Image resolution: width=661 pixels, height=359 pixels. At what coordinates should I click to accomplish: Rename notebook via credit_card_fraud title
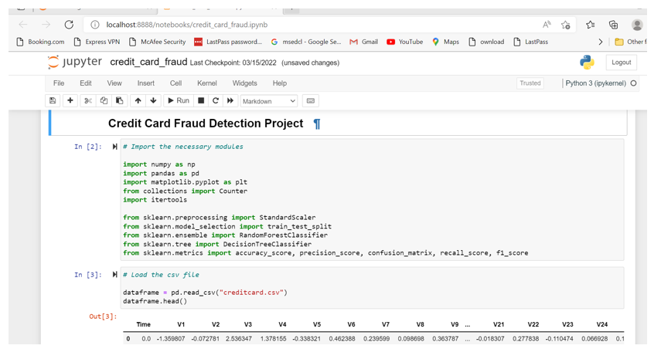point(148,63)
